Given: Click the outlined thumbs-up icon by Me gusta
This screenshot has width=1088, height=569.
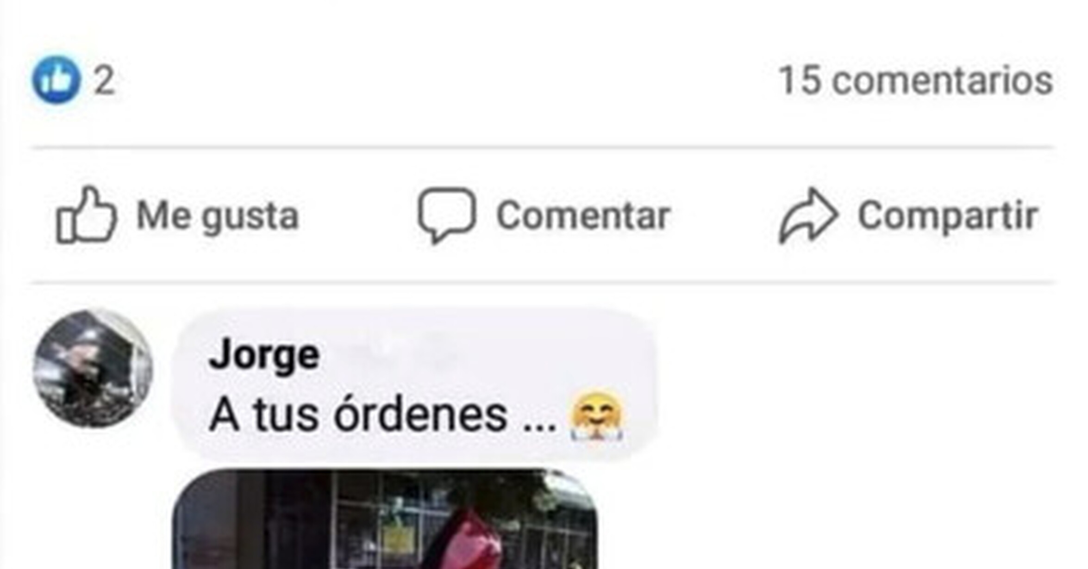Looking at the screenshot, I should pyautogui.click(x=86, y=215).
